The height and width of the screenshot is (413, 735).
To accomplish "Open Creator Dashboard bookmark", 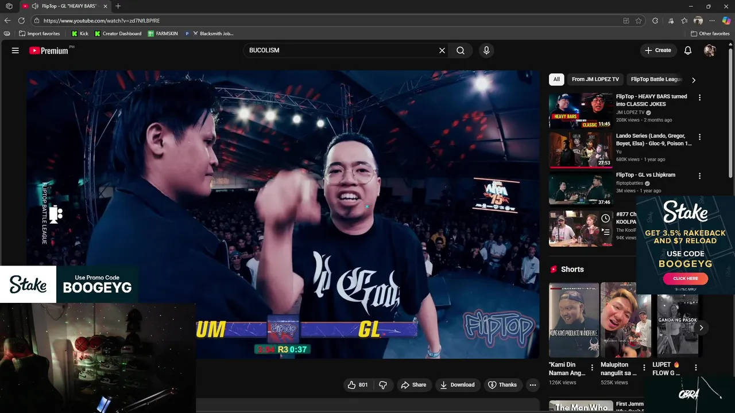I will 118,34.
